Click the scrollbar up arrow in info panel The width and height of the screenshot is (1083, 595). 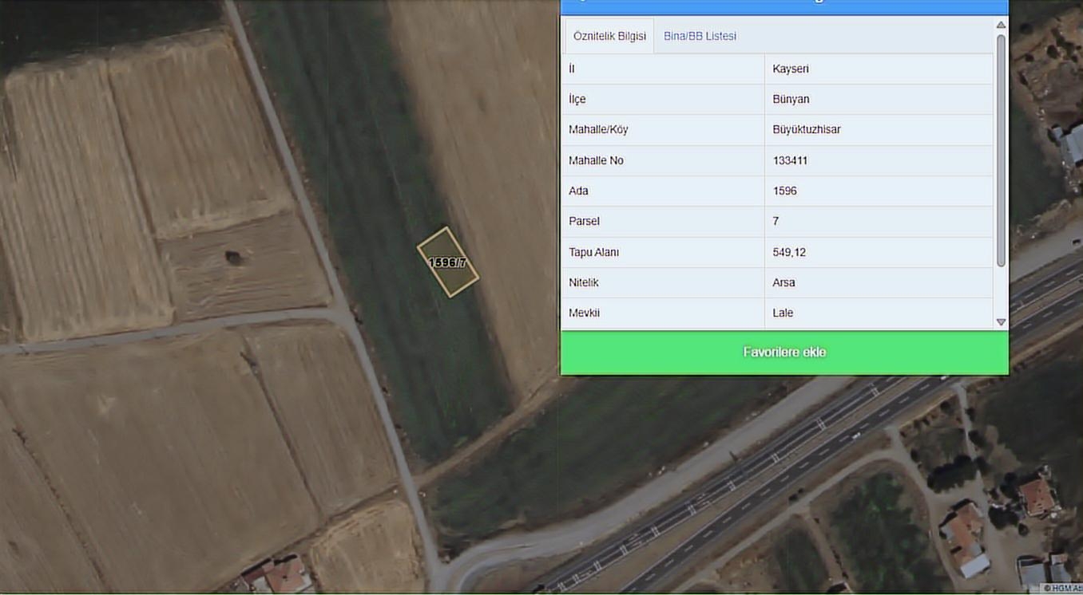pos(1001,25)
